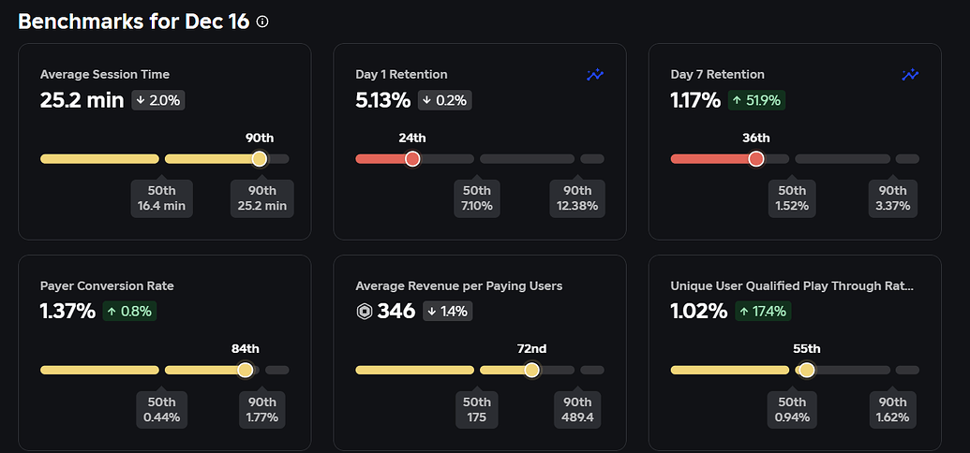Click the Average Revenue per Paying Users title
Image resolution: width=970 pixels, height=453 pixels.
click(x=459, y=286)
